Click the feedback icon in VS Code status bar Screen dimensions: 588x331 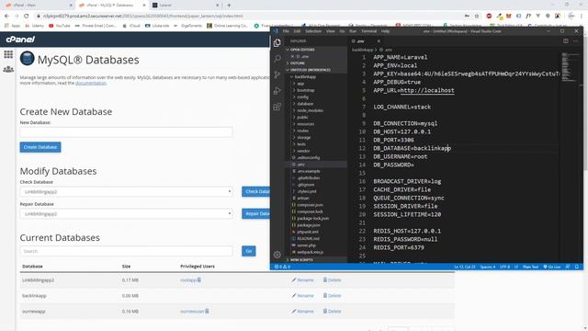568,267
